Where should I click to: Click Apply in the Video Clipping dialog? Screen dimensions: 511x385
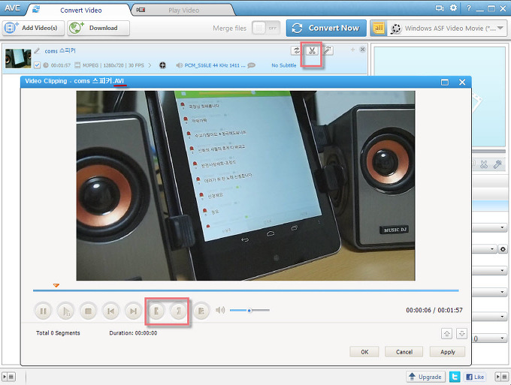pyautogui.click(x=447, y=351)
